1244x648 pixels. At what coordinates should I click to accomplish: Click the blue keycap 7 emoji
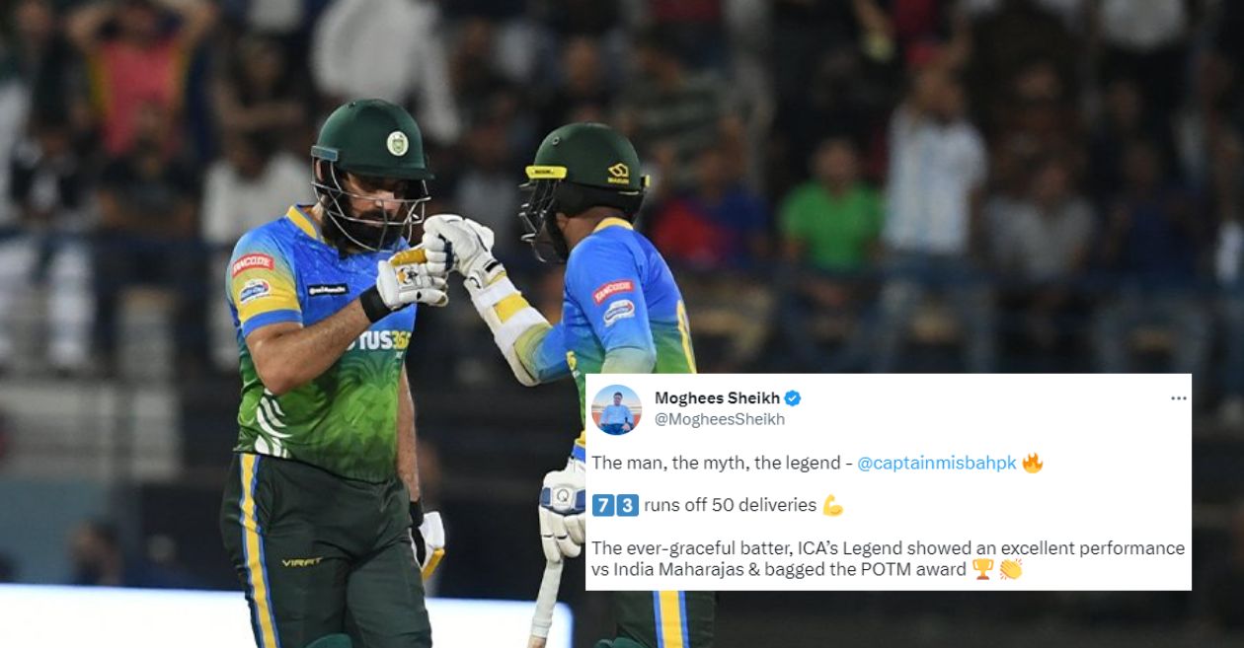pyautogui.click(x=603, y=506)
